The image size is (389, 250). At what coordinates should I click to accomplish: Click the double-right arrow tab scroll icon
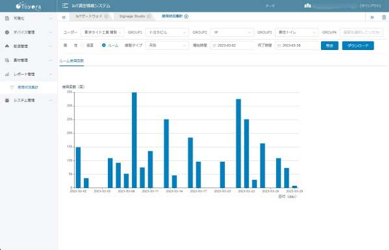372,17
